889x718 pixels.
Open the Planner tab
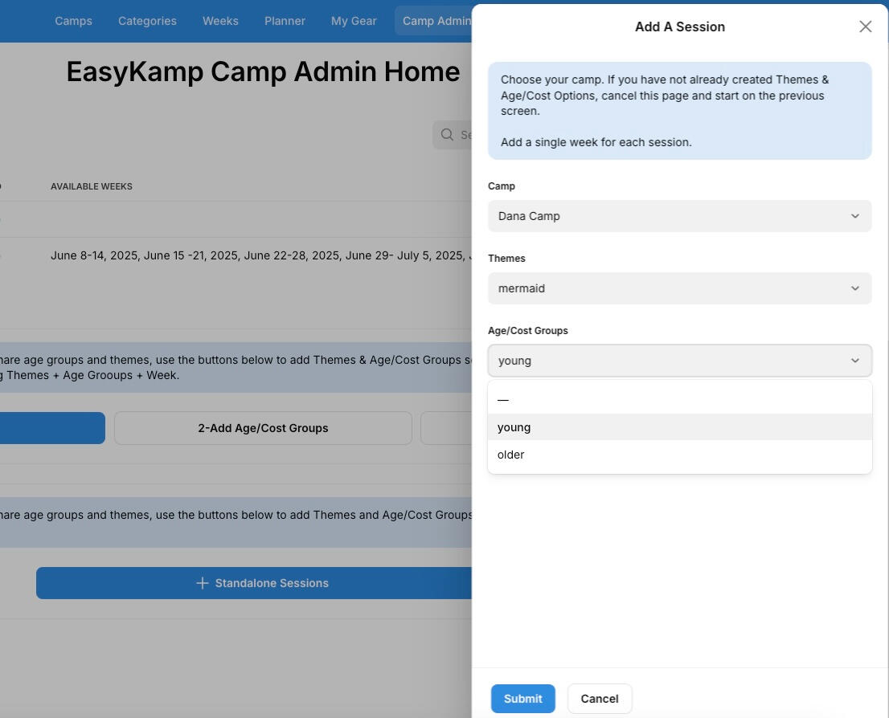285,21
